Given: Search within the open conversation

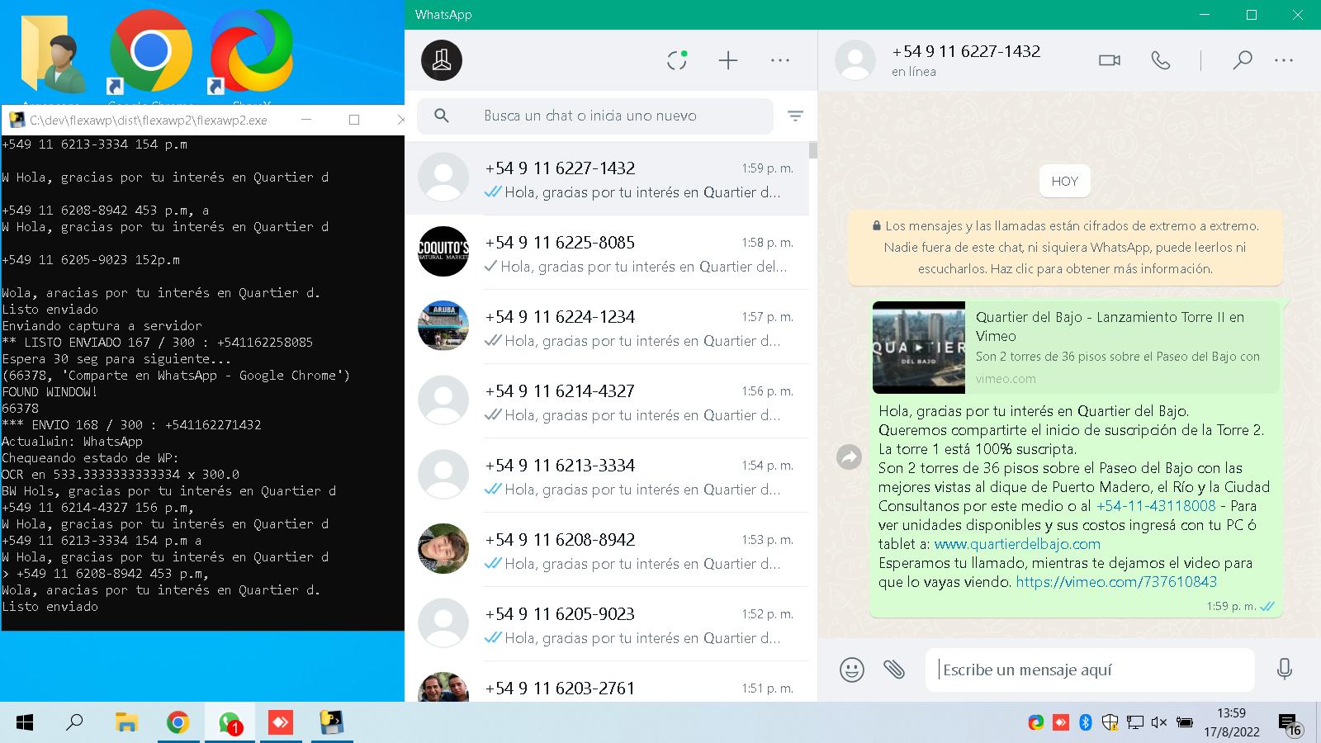Looking at the screenshot, I should point(1242,60).
